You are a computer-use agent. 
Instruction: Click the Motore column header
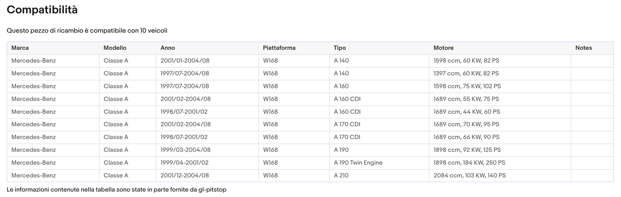click(x=444, y=48)
